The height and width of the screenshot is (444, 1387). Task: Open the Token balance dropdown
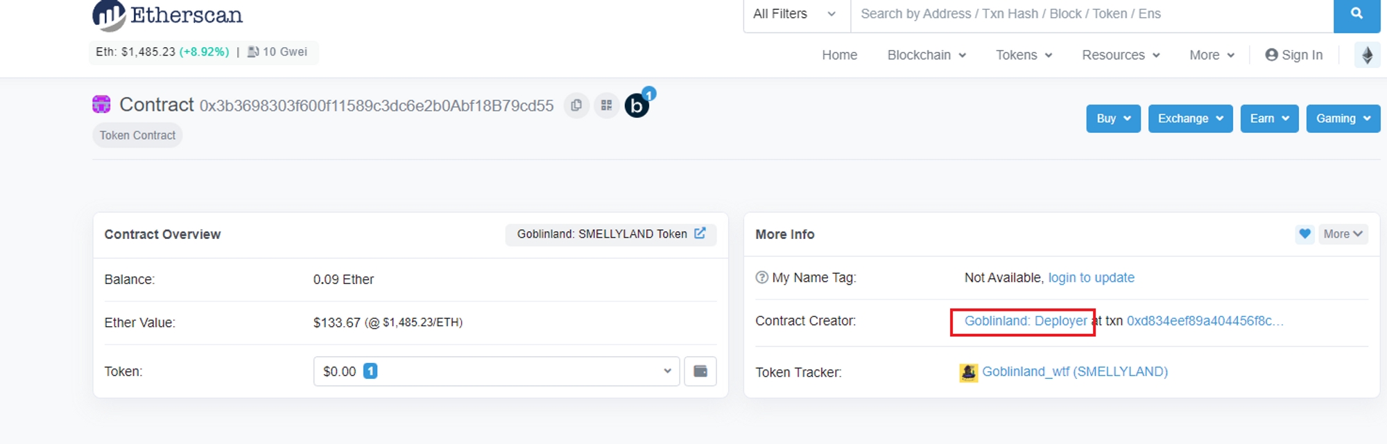tap(496, 371)
